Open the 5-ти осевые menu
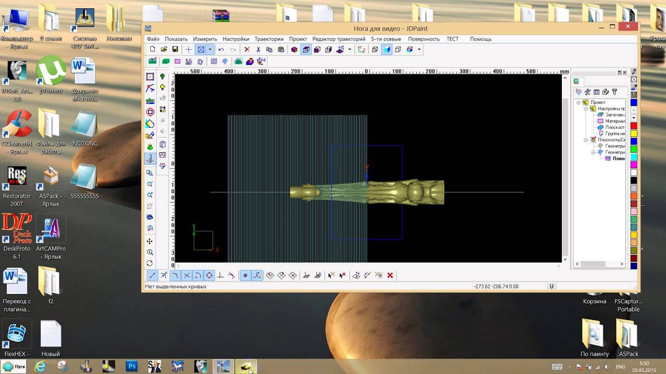Screen dimensions: 666x374 coord(386,39)
